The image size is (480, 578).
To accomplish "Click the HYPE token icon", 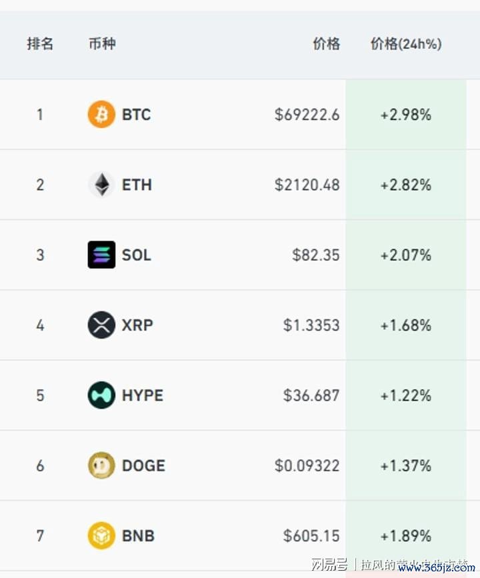I will 101,395.
